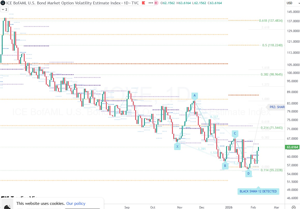
Task: Click the pink approximate-equals symbol icon
Action: point(156,3)
